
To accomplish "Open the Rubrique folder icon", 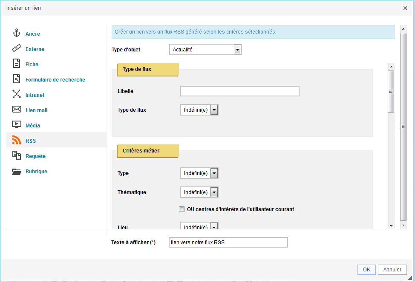I will [x=17, y=172].
